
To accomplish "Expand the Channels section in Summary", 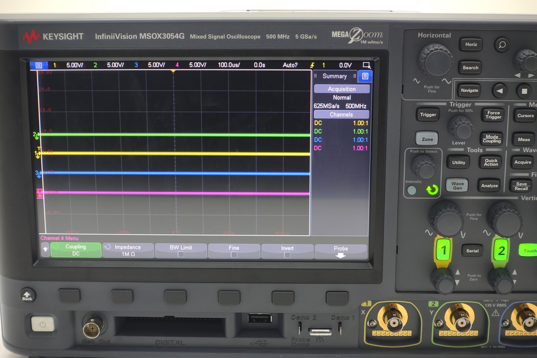I will click(x=341, y=115).
